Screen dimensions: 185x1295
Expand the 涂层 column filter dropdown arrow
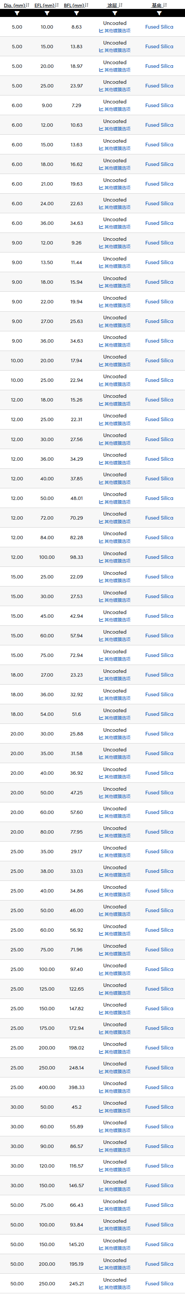pos(114,14)
